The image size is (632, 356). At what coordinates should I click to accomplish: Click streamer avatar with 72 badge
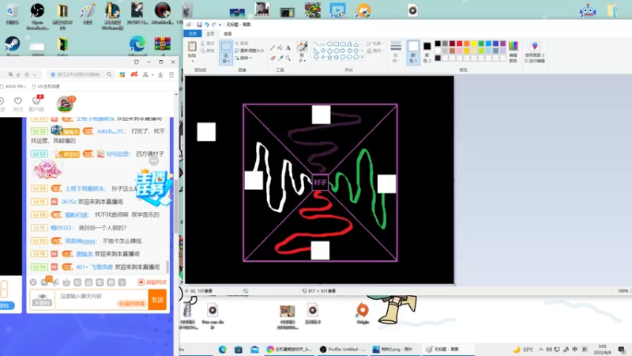coord(65,104)
